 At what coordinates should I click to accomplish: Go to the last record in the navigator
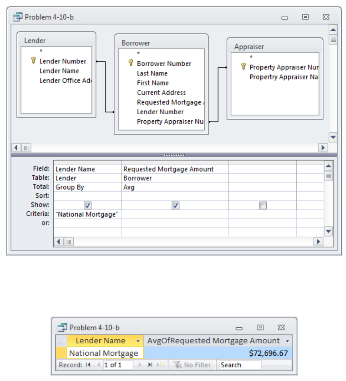coord(151,365)
